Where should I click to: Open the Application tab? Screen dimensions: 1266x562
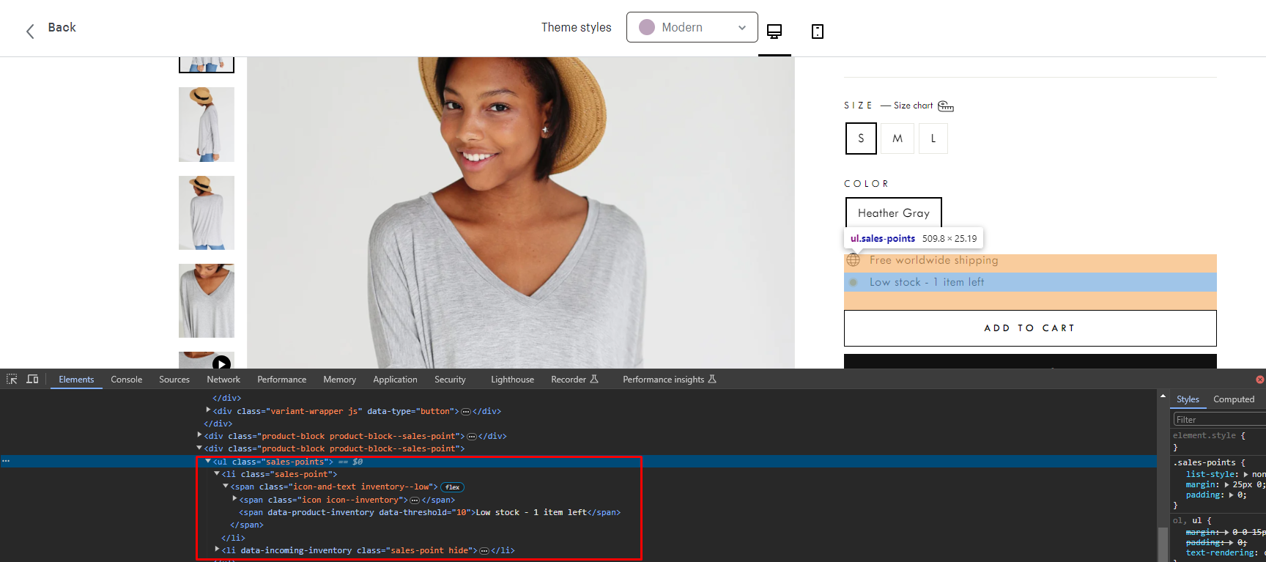395,380
